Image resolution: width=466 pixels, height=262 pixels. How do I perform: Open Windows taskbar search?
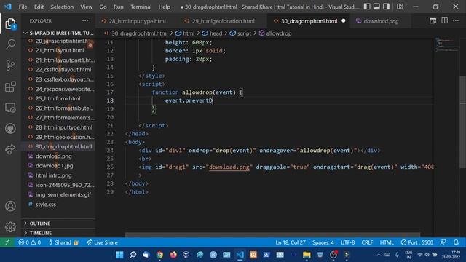133,255
